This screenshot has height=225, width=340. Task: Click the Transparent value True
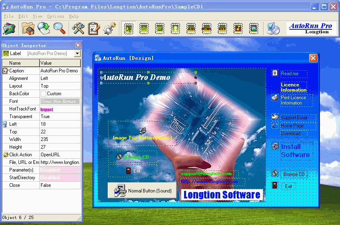point(60,117)
